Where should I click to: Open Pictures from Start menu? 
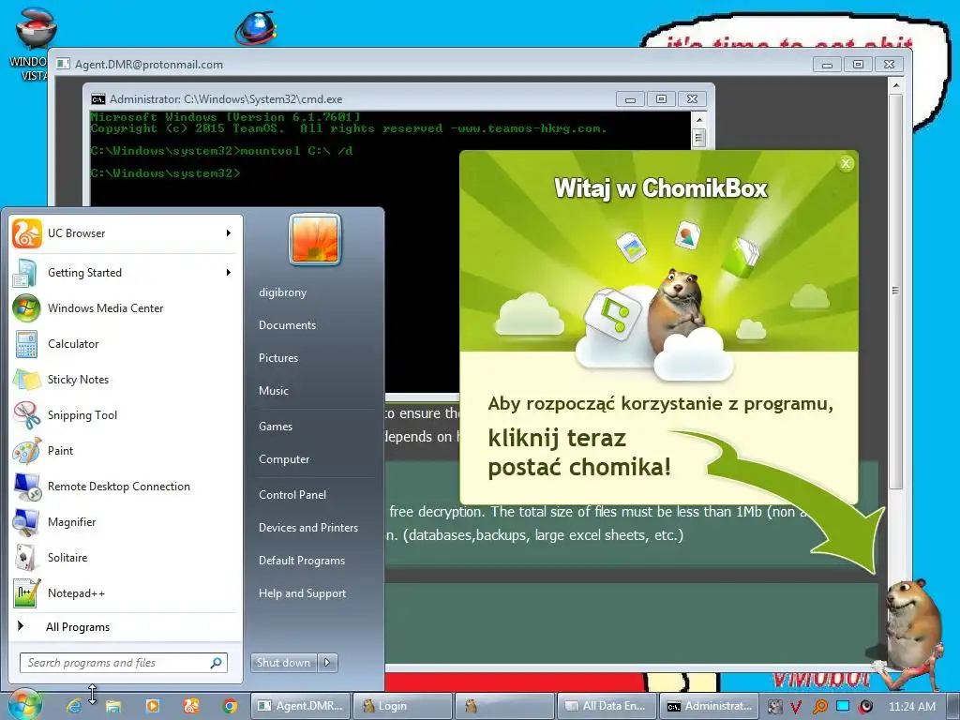pos(278,358)
